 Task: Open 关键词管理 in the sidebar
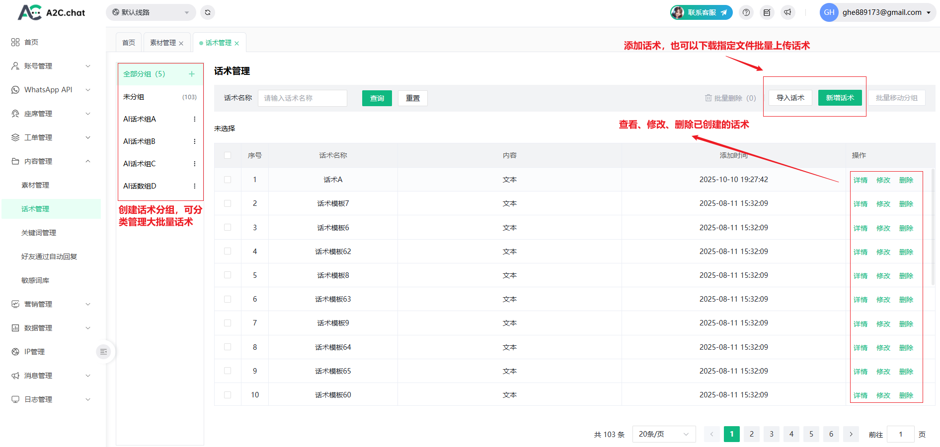click(39, 233)
